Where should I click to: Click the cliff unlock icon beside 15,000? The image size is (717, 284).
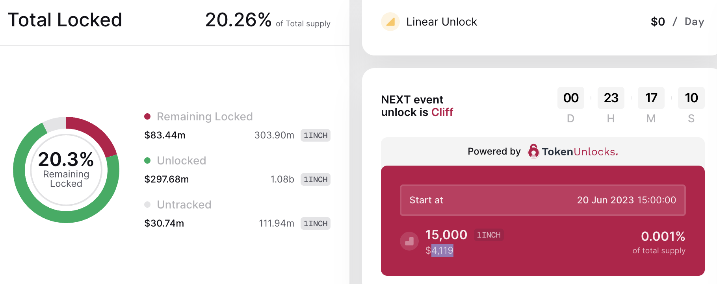coord(409,241)
